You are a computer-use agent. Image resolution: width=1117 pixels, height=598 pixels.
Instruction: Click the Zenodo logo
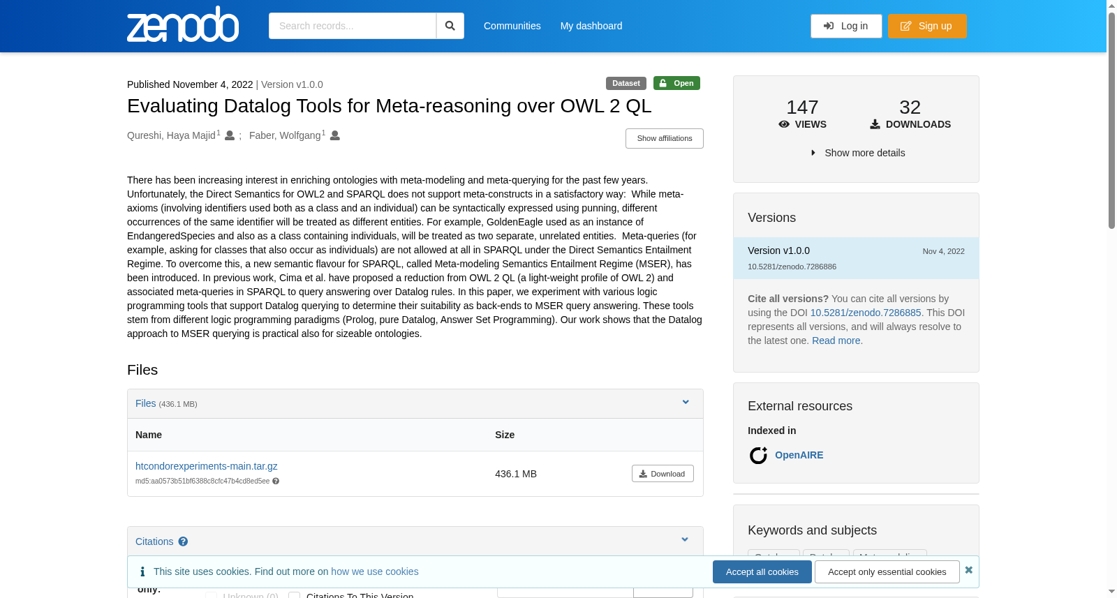pyautogui.click(x=183, y=24)
